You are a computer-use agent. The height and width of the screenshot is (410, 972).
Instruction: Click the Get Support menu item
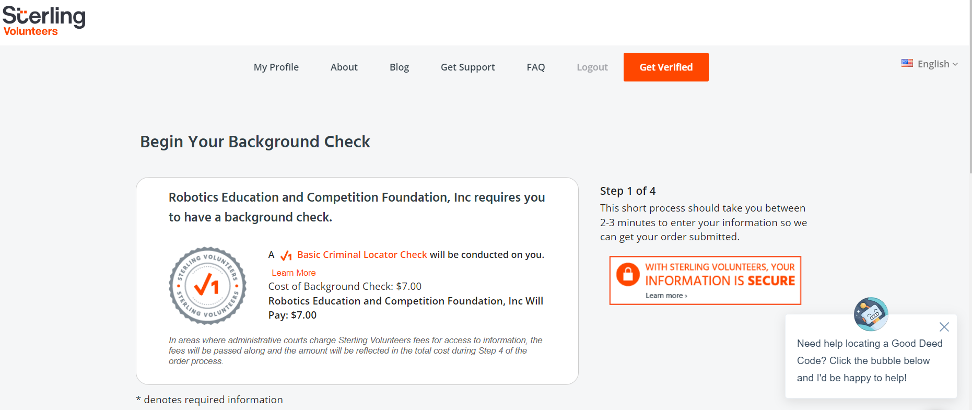(467, 67)
